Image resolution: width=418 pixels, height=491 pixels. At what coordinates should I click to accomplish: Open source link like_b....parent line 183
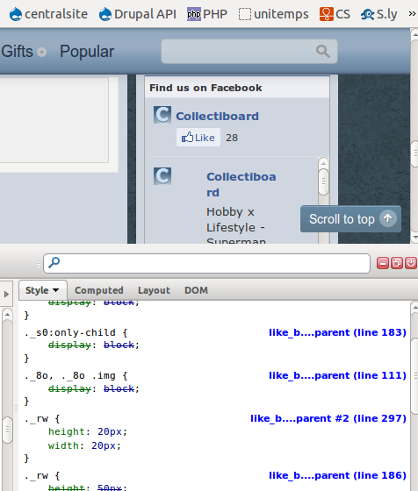[337, 332]
